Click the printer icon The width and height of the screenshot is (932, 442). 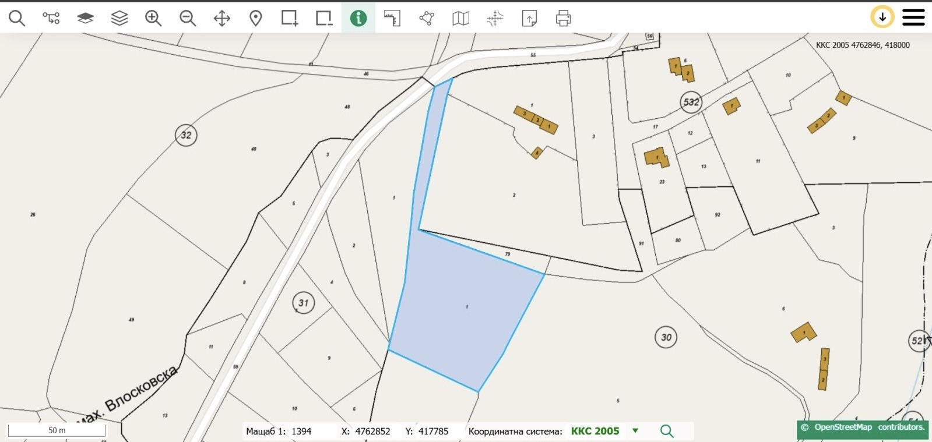563,18
